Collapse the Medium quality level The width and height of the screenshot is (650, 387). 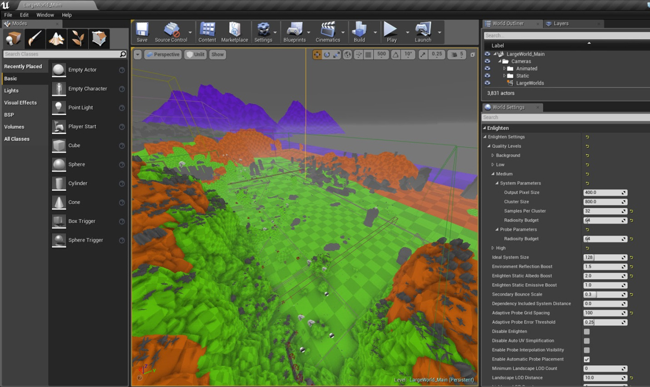pyautogui.click(x=493, y=174)
